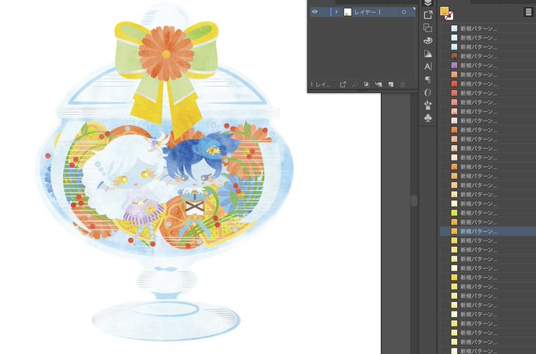Click the collect for export icon in Layers footer
This screenshot has height=354, width=536.
tap(343, 84)
